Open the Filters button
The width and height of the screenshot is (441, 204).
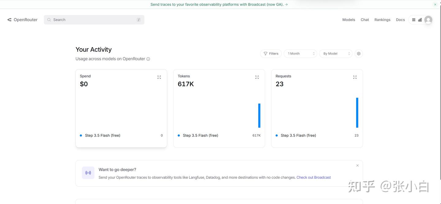coord(271,54)
